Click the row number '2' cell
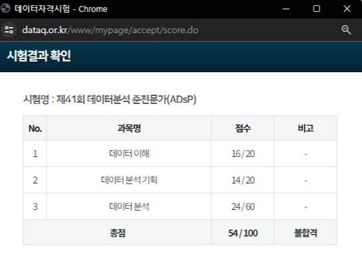362x255 pixels. [35, 180]
